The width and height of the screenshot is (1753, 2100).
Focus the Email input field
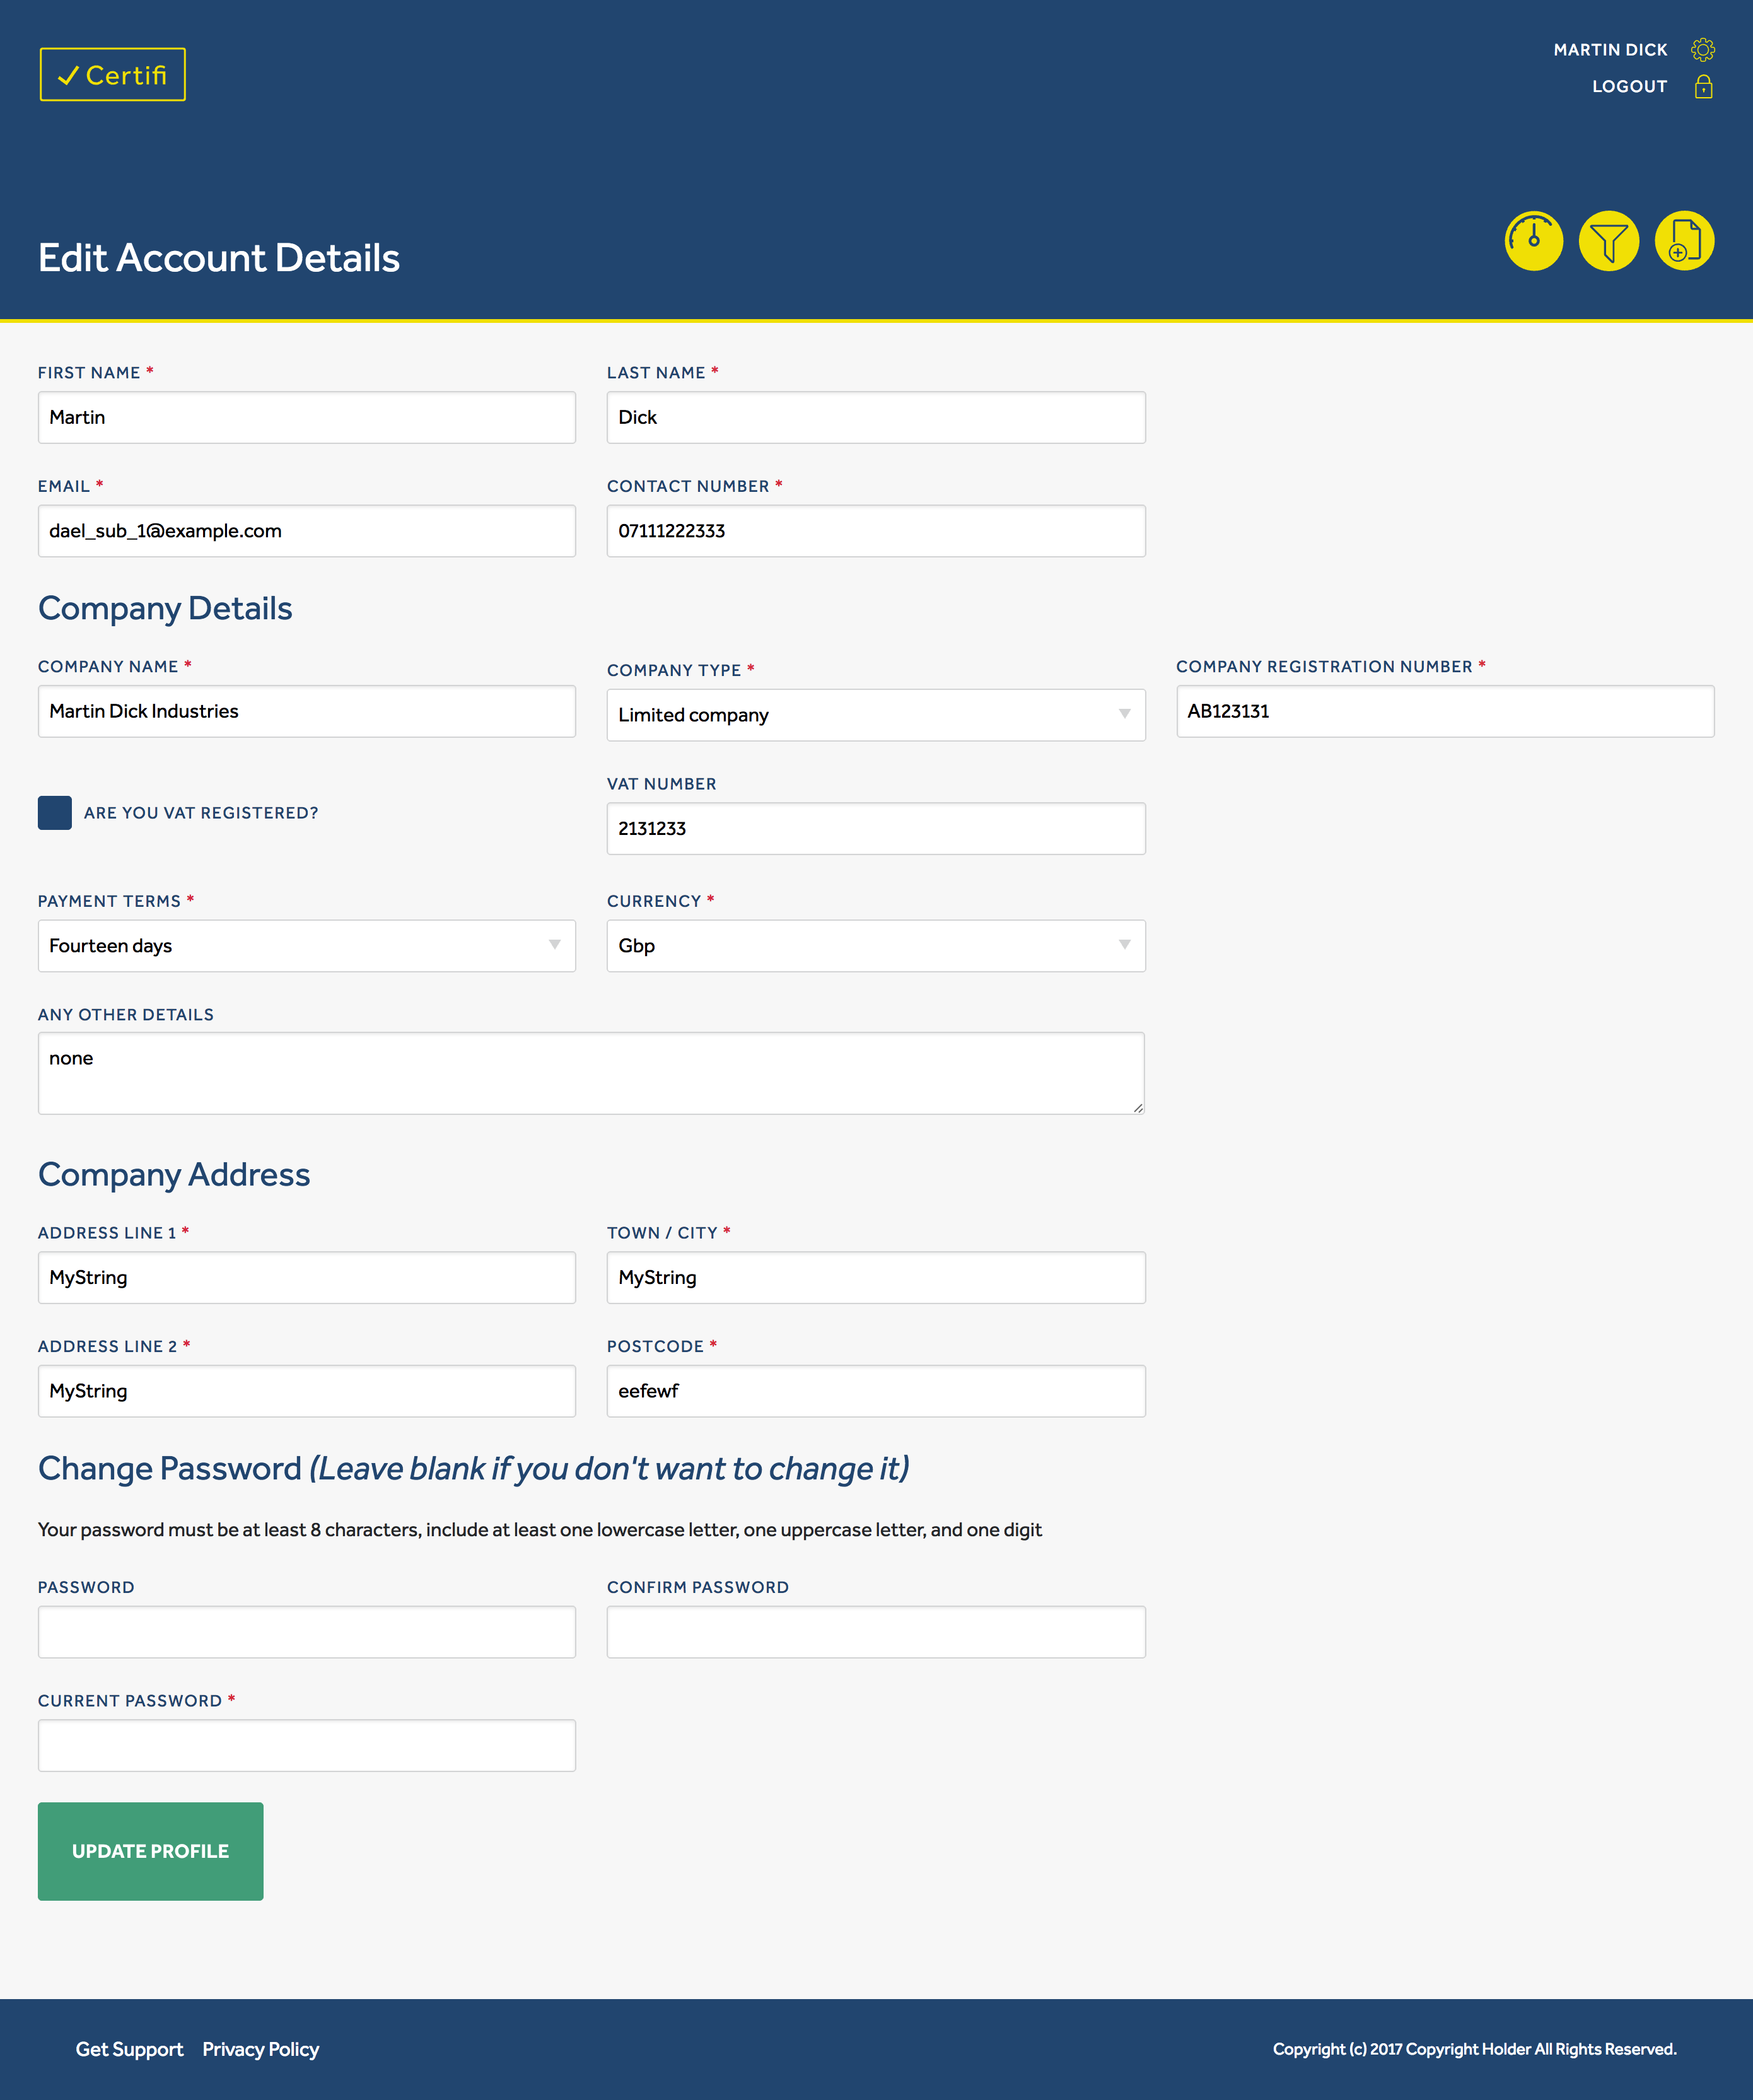306,531
